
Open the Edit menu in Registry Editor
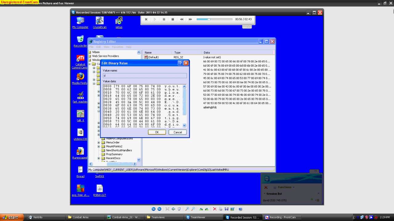pos(98,47)
